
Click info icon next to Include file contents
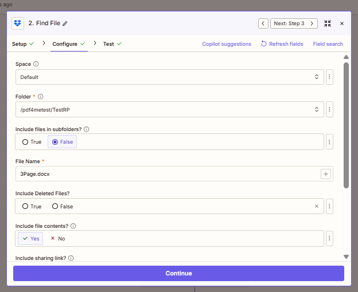pos(73,226)
